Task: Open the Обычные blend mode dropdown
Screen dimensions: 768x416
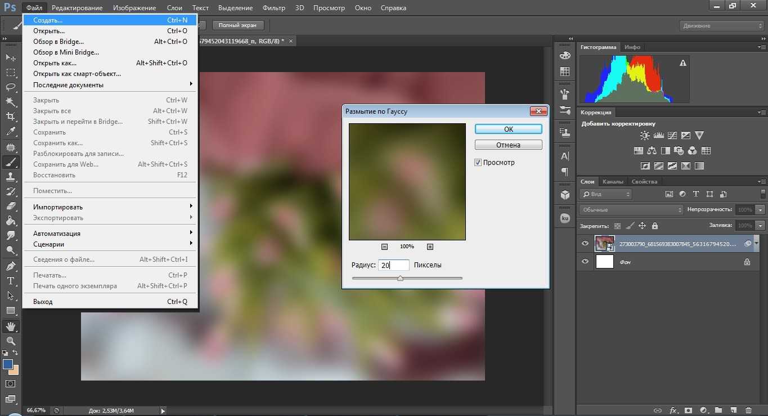Action: click(631, 209)
